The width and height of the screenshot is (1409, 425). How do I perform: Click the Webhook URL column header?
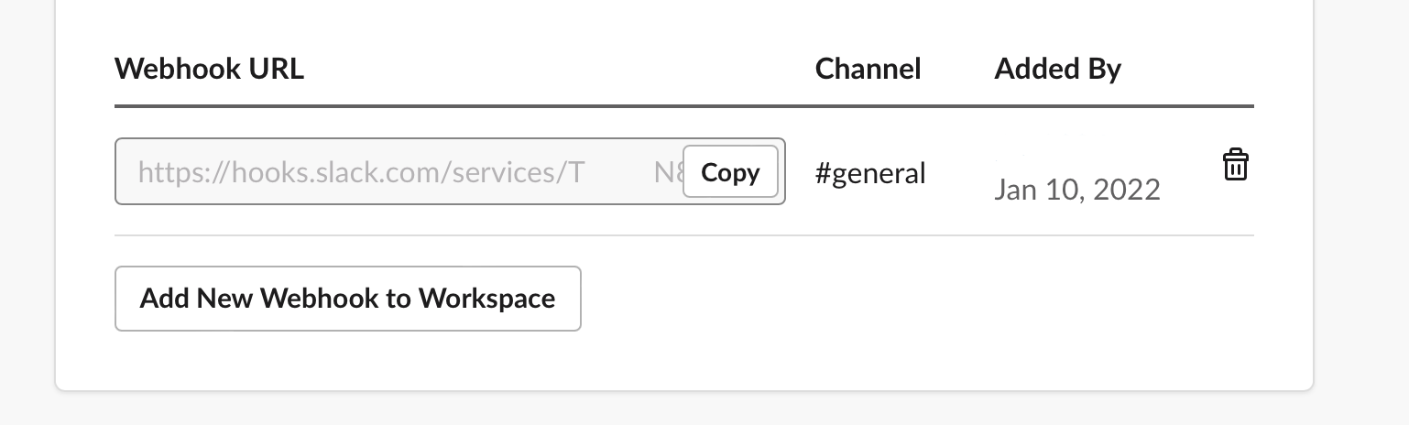tap(209, 69)
